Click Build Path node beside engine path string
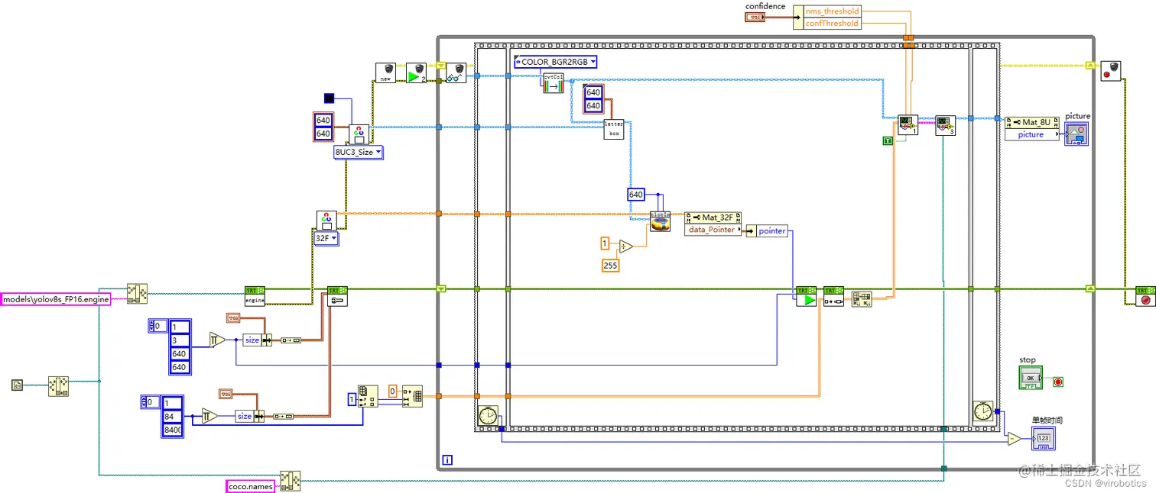 [138, 293]
